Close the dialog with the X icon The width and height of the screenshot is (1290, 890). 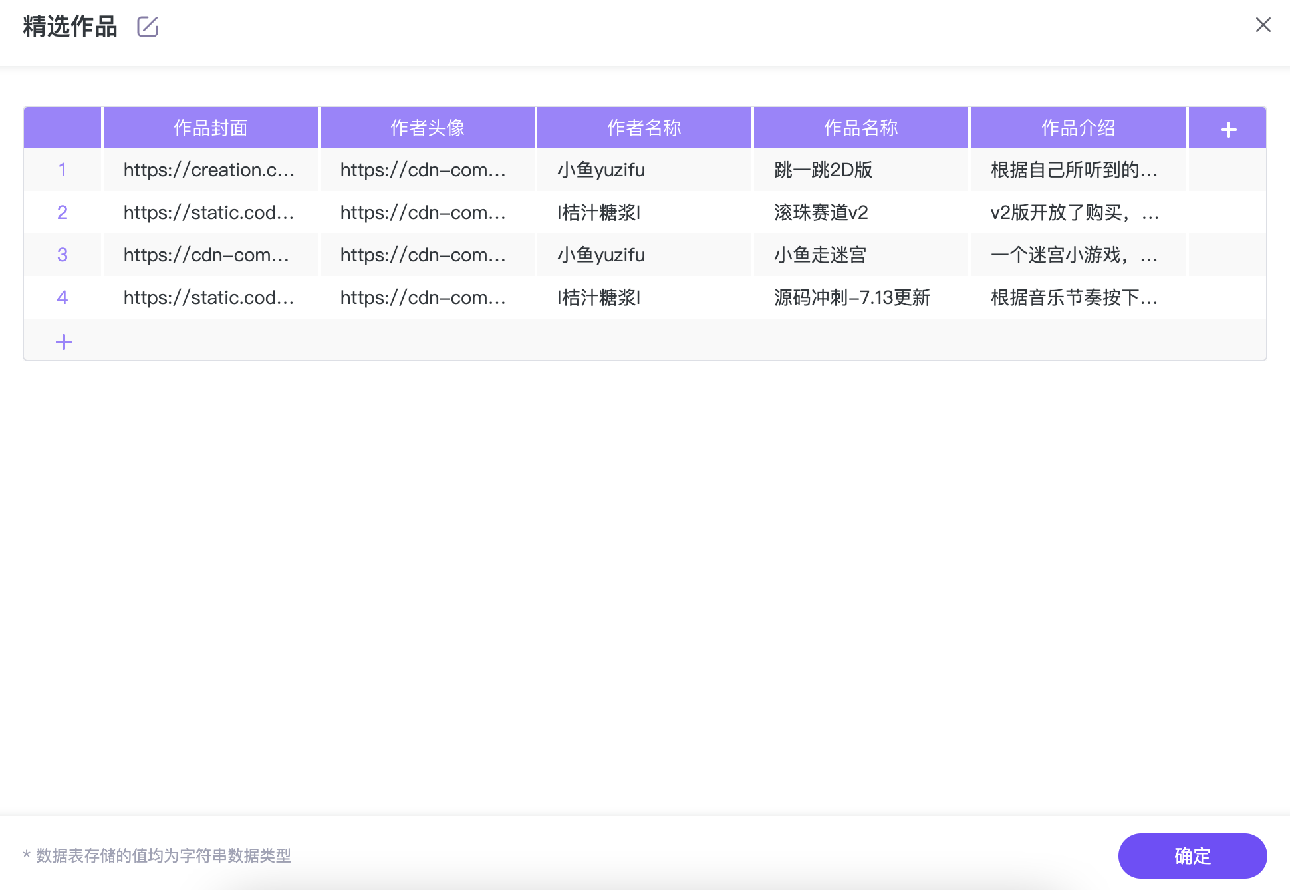point(1263,25)
